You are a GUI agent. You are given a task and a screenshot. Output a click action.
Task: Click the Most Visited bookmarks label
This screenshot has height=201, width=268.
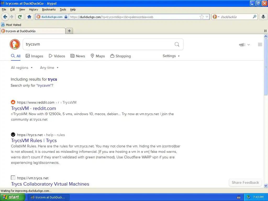point(14,25)
